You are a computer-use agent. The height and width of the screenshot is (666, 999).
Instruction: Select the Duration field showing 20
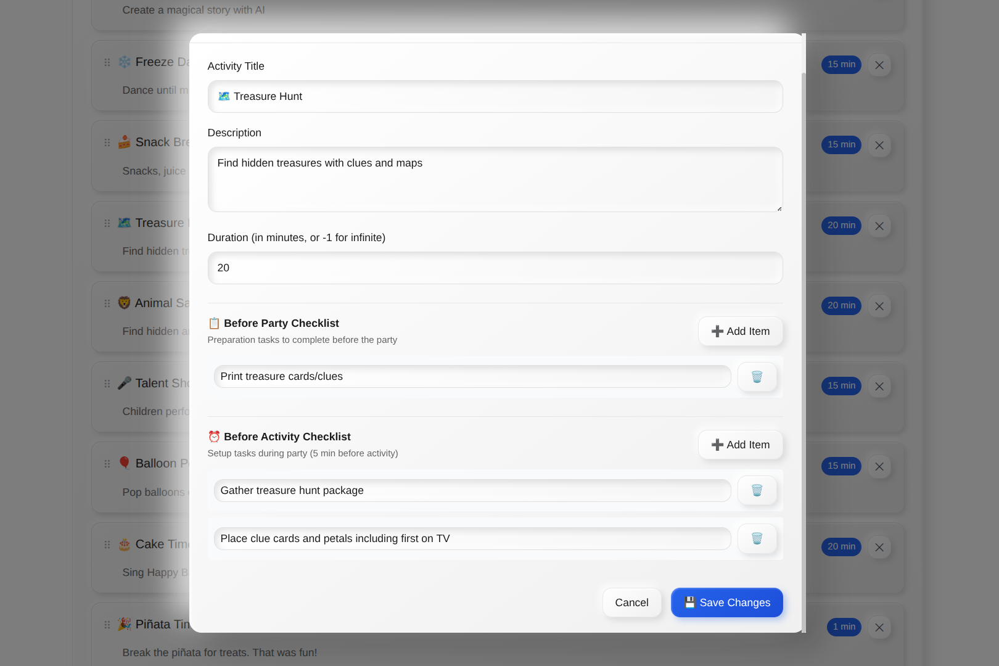(x=495, y=268)
